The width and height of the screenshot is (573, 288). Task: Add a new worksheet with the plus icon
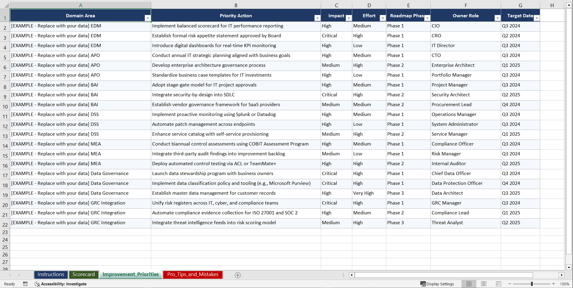tap(238, 275)
